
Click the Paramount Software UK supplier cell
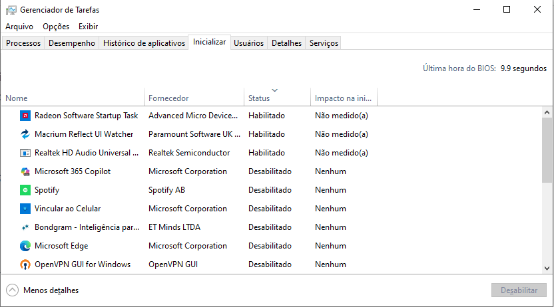point(194,134)
